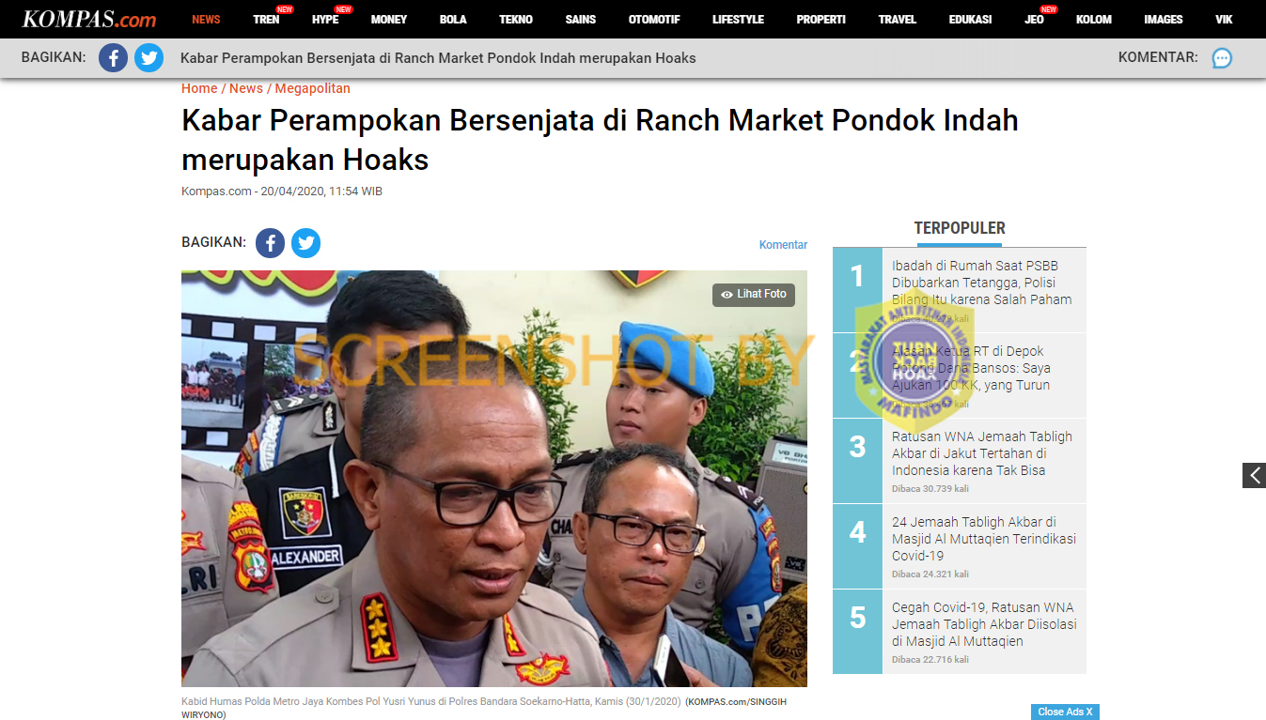Jump to comments via Komentar link
The height and width of the screenshot is (720, 1266).
[783, 245]
